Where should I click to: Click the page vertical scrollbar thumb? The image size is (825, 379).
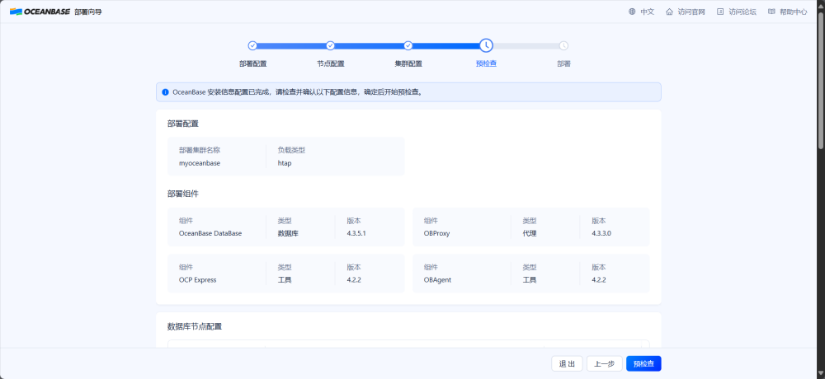(820, 79)
